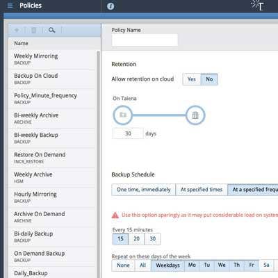
Task: Click the info icon in header
Action: click(x=111, y=6)
